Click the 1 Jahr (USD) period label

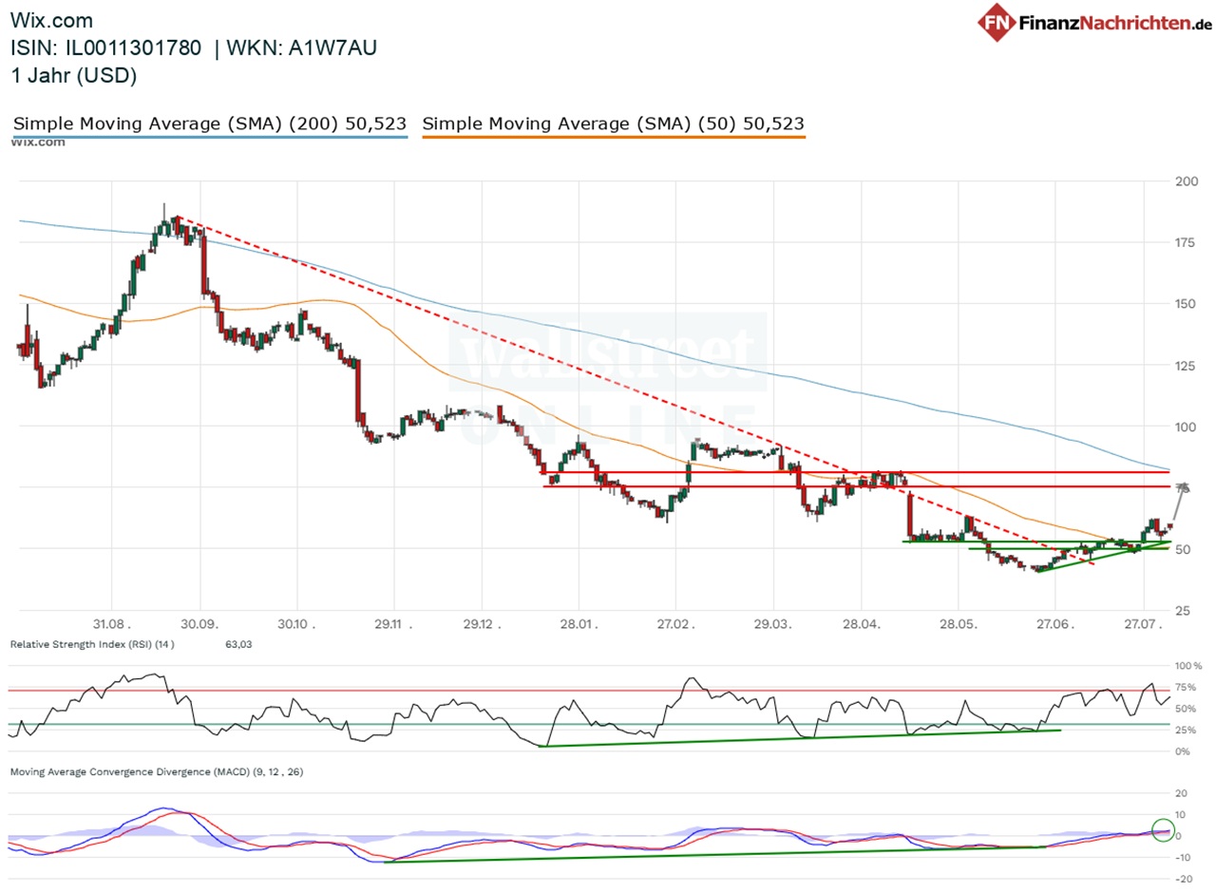73,77
